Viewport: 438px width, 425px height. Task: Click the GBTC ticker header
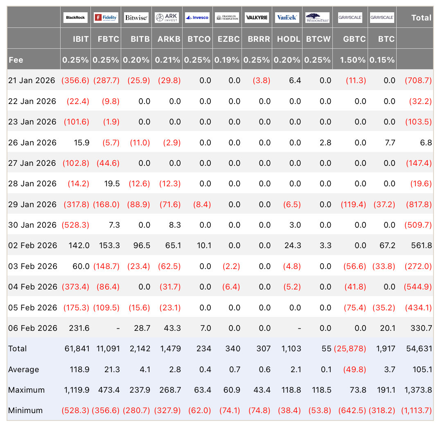click(x=354, y=39)
